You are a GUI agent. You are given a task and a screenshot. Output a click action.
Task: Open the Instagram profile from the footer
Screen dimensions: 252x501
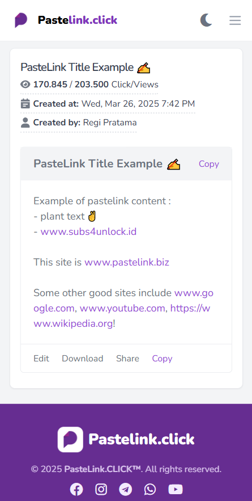pos(101,489)
